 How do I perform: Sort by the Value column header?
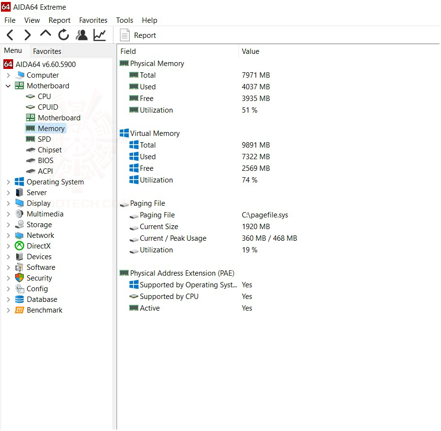[250, 51]
